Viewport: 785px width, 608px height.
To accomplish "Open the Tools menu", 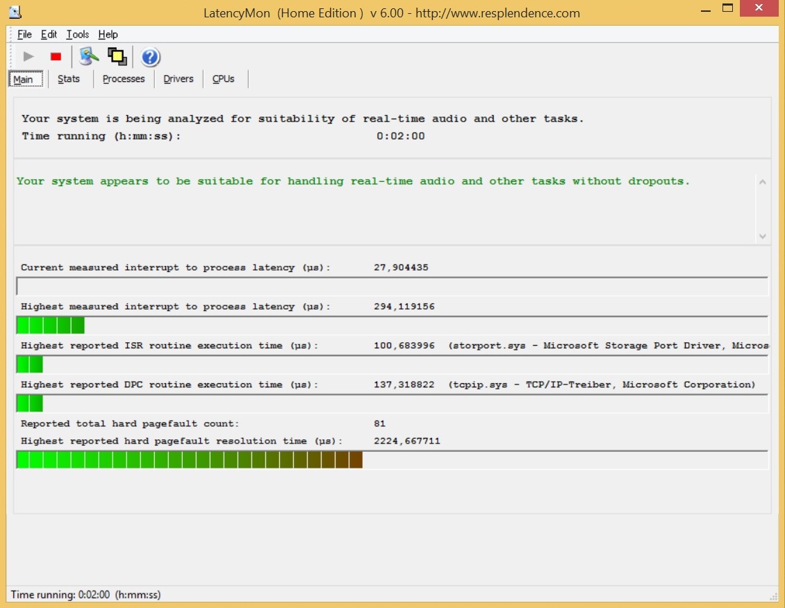I will tap(78, 35).
